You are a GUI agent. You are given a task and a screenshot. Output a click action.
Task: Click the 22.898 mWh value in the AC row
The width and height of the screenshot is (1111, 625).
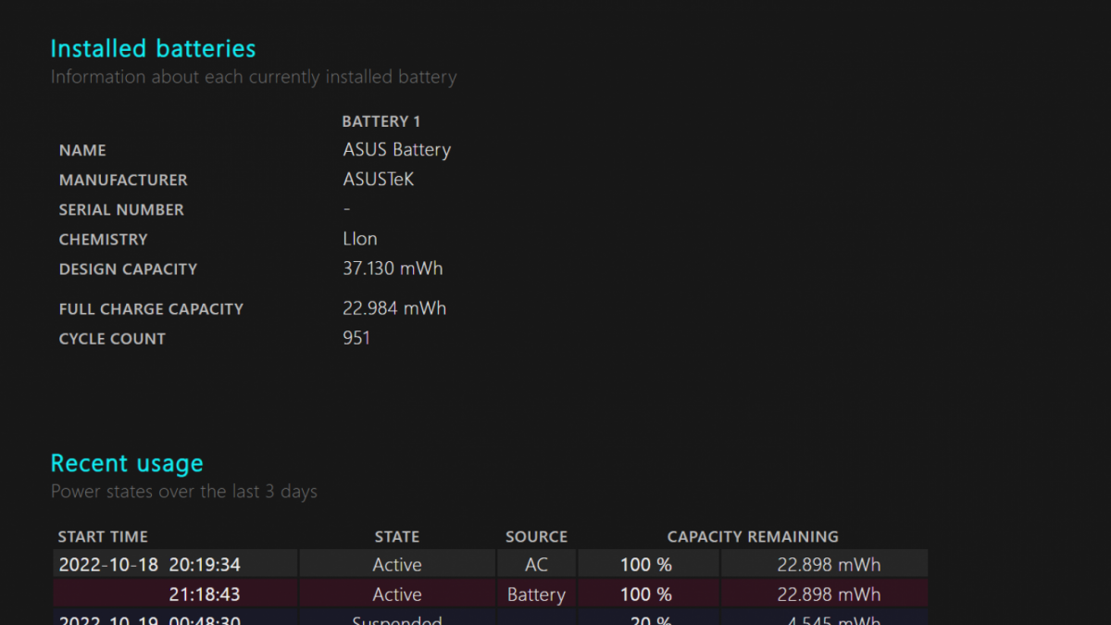pyautogui.click(x=823, y=563)
